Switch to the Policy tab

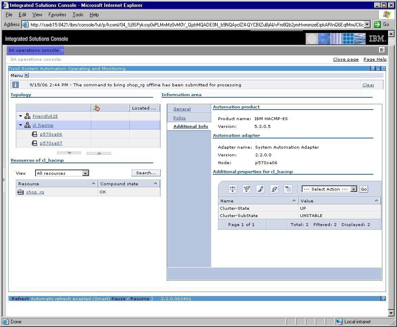179,118
